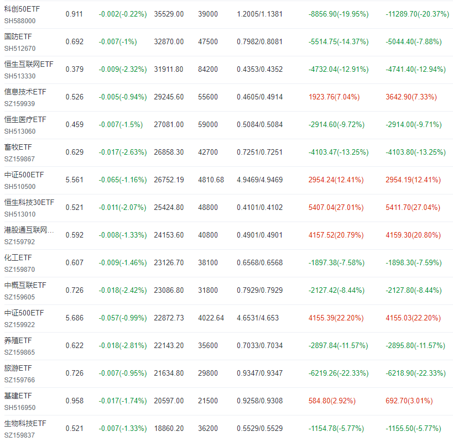Click price 5.561
This screenshot has width=453, height=442.
click(74, 180)
